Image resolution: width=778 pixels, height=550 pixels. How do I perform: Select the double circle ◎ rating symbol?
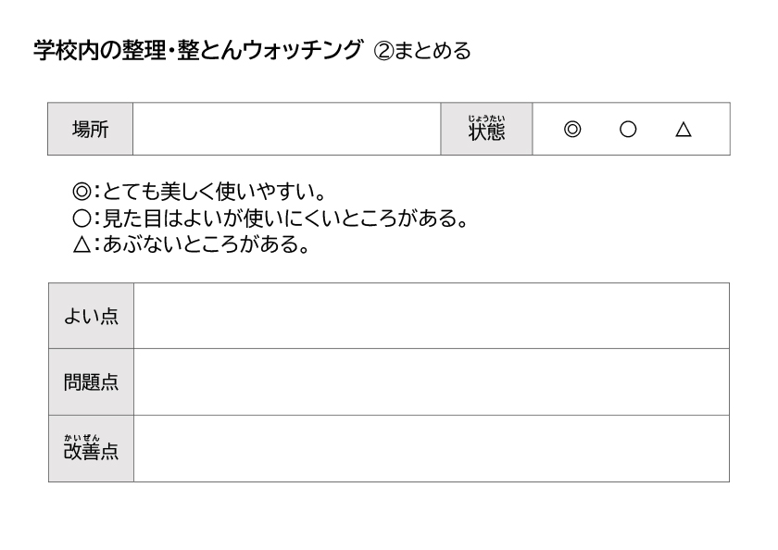pos(572,130)
